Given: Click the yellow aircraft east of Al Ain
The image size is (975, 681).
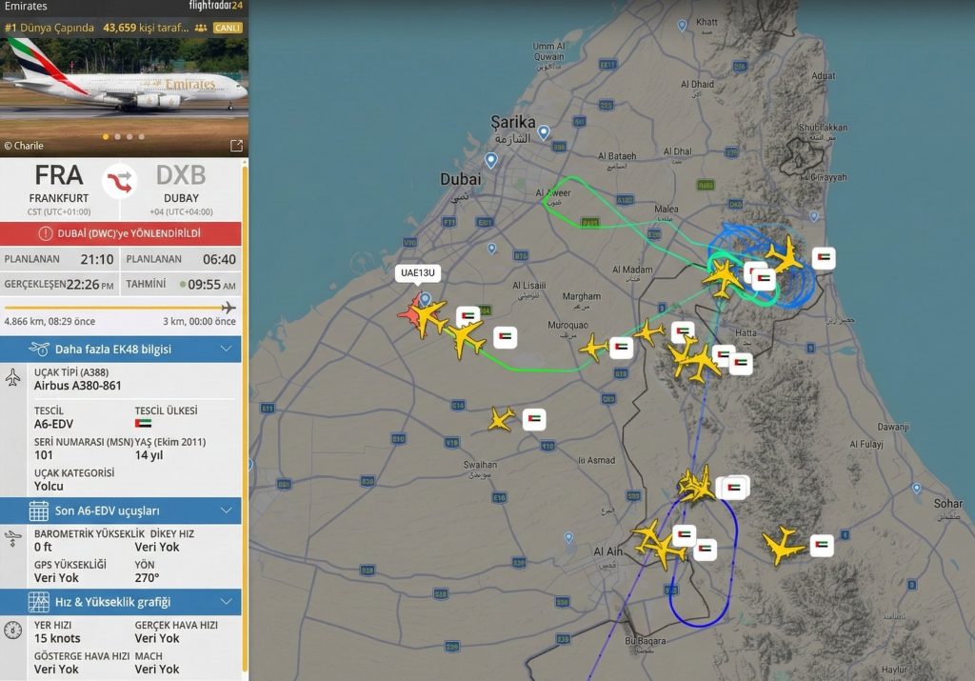Looking at the screenshot, I should 783,546.
